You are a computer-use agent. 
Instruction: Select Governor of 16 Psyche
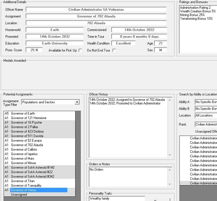(x=39, y=122)
